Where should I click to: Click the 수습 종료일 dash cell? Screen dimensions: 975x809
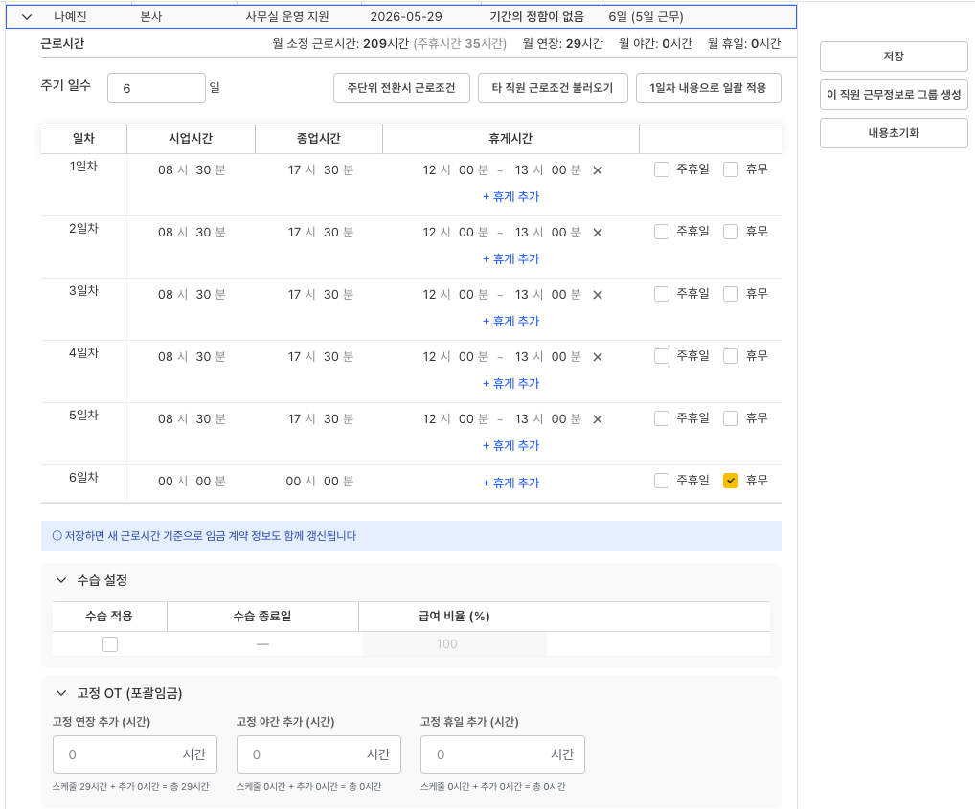pyautogui.click(x=262, y=644)
